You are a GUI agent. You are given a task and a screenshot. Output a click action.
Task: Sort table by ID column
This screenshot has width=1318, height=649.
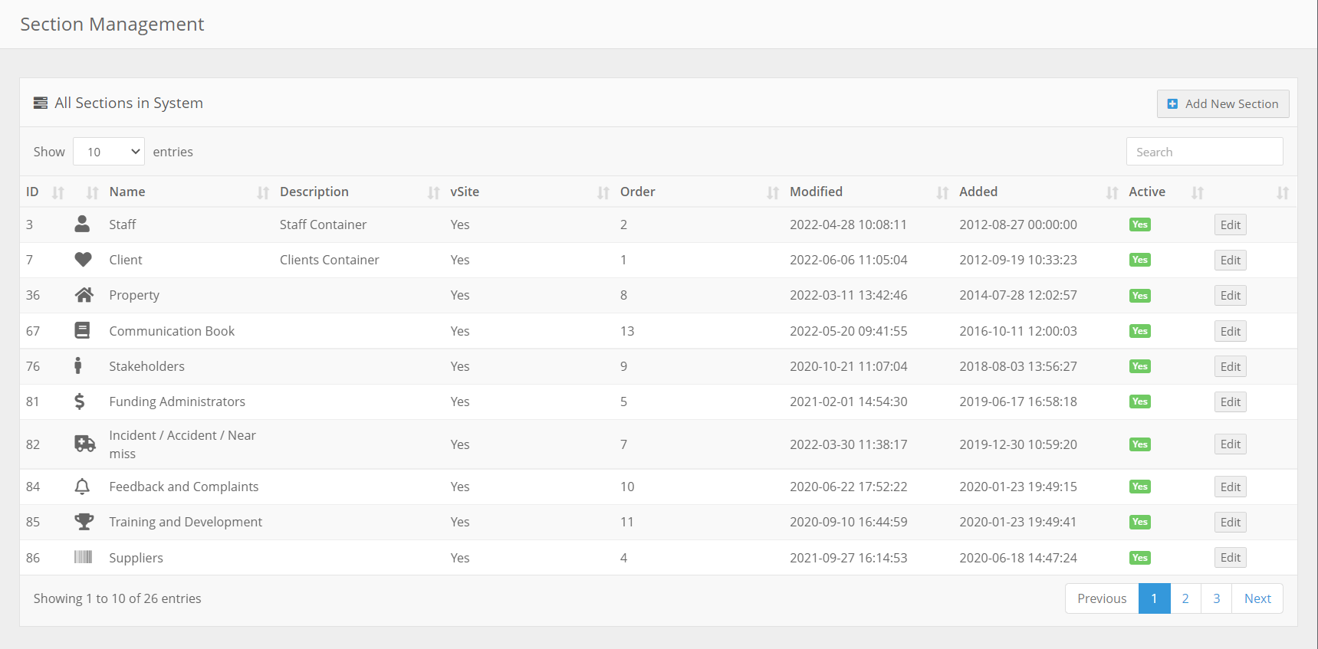pyautogui.click(x=45, y=192)
